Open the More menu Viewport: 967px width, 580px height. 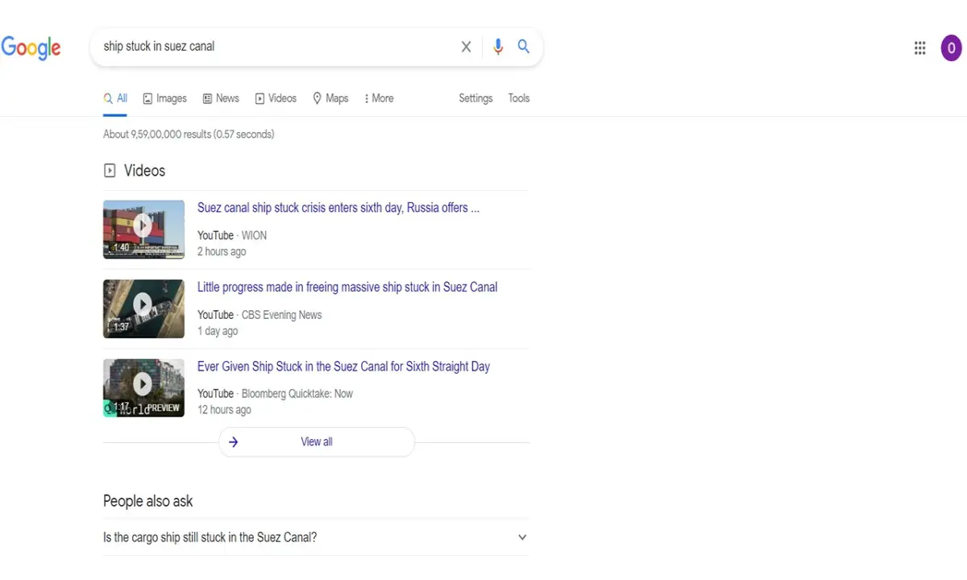[x=379, y=98]
